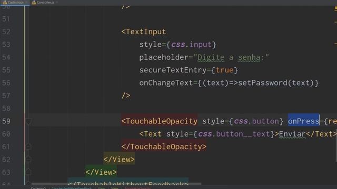Click the css.input style value
337x189 pixels.
coord(191,45)
